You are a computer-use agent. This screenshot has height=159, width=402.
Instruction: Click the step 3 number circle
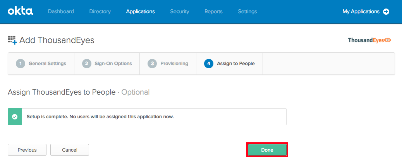click(x=152, y=64)
